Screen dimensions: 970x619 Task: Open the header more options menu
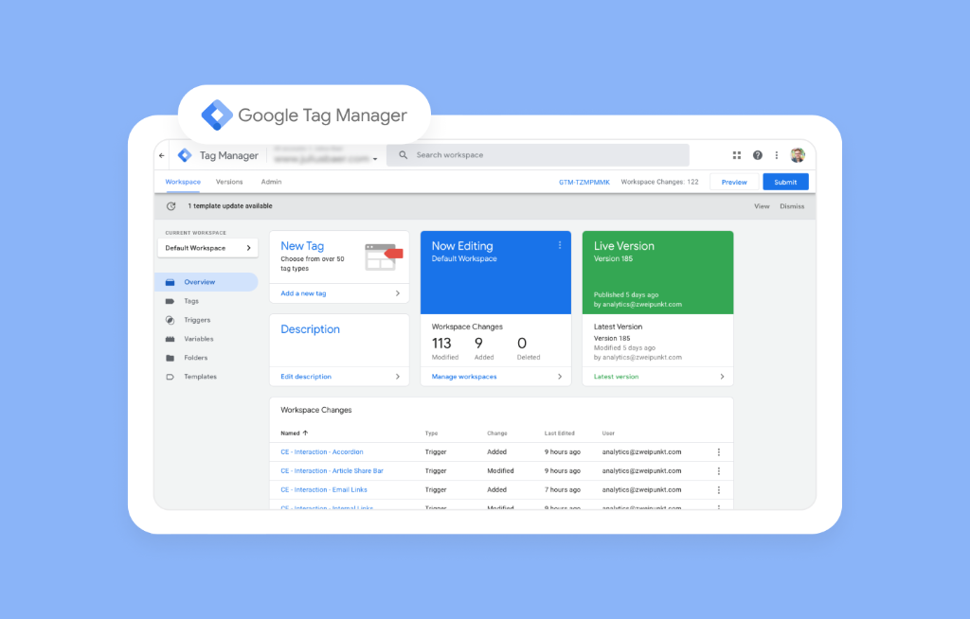tap(777, 155)
